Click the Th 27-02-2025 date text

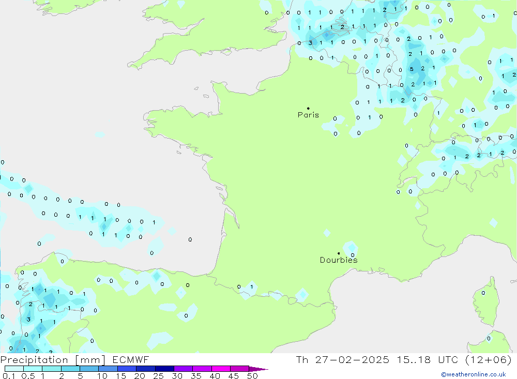pos(342,359)
